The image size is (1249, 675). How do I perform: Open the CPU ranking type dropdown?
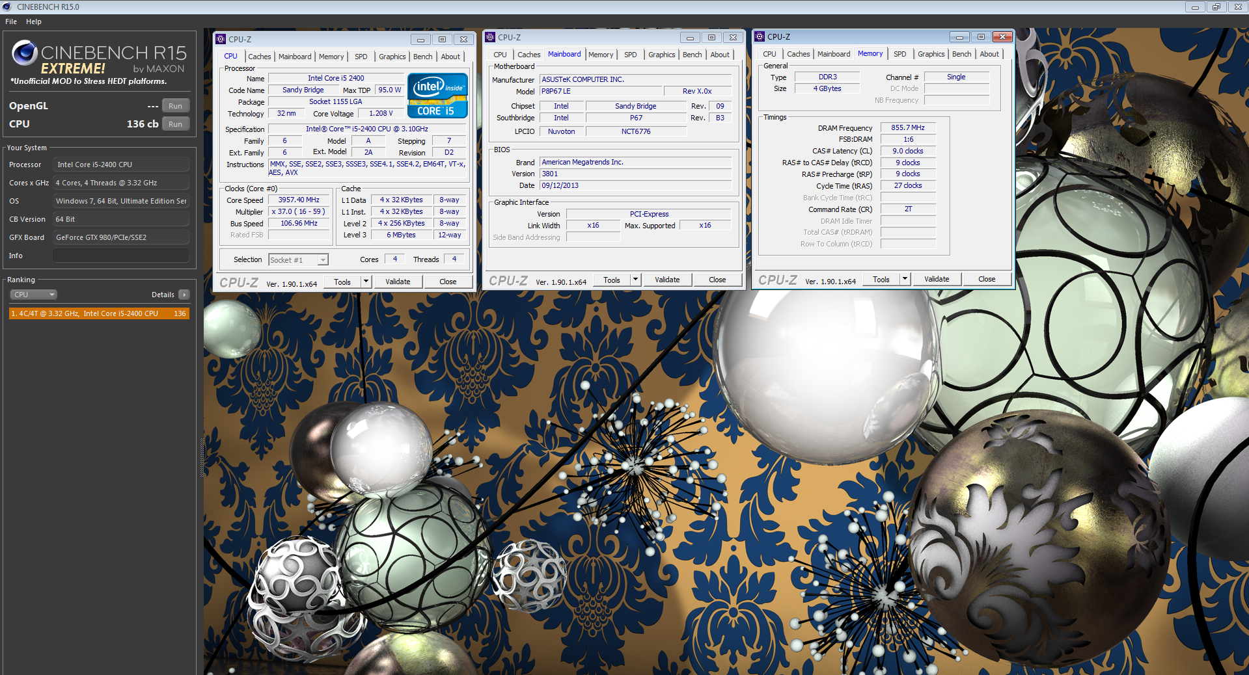(34, 295)
